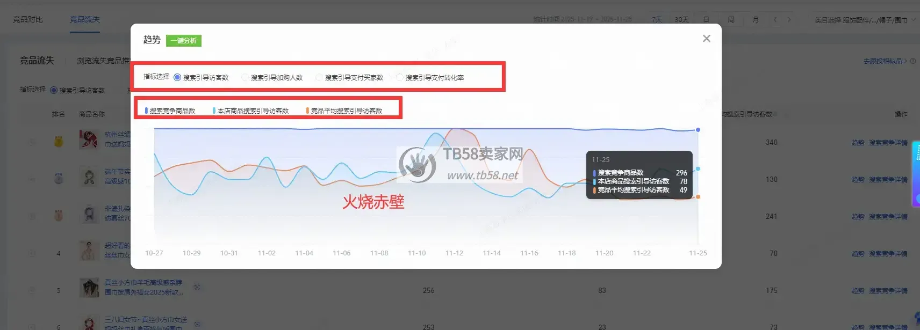The image size is (920, 330).
Task: Open rank-1 product thumbnail 杭州丝绸
Action: coord(89,140)
